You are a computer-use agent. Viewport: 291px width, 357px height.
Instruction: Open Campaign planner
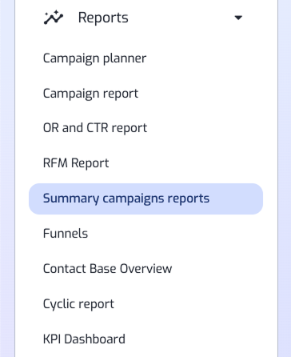94,58
